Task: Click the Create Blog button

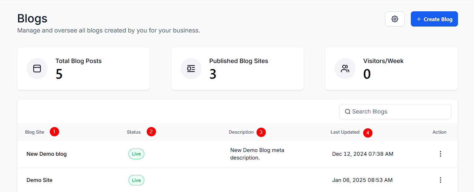Action: pyautogui.click(x=434, y=19)
